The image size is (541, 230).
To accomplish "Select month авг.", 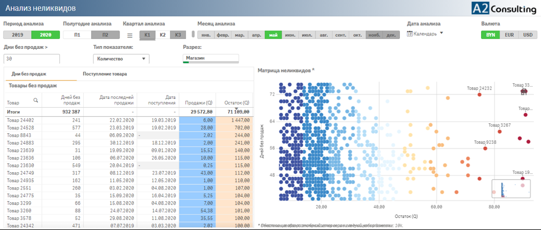I will pos(324,35).
